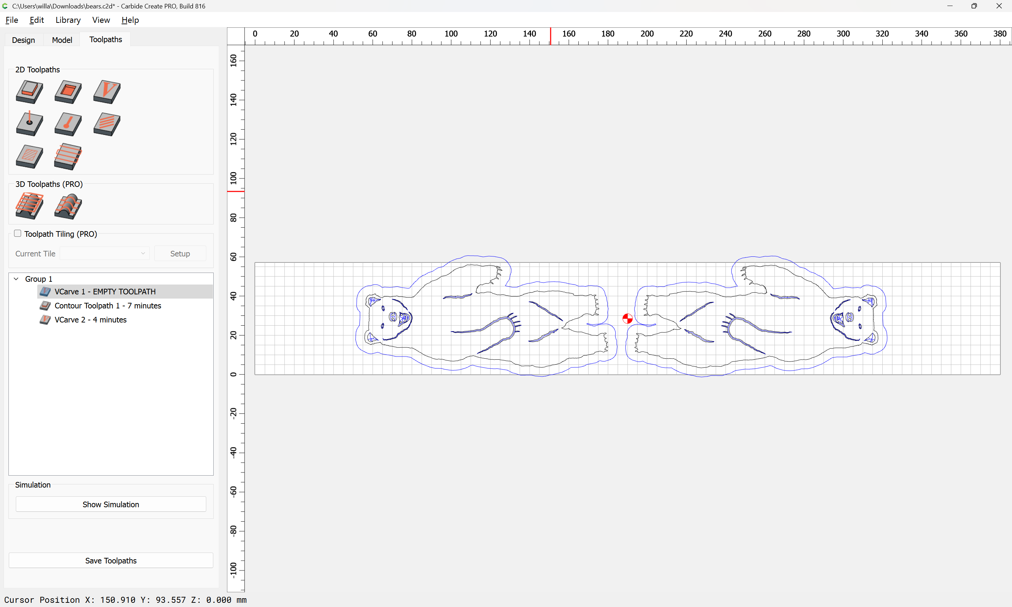
Task: Close the Carbide Create window
Action: coord(999,6)
